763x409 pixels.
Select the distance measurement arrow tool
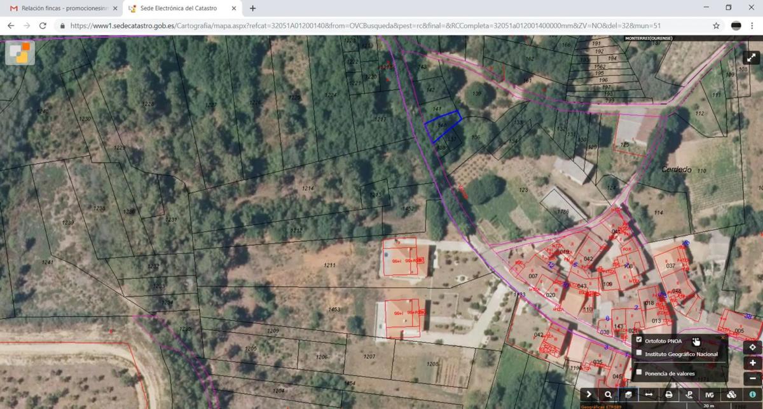[x=649, y=394]
